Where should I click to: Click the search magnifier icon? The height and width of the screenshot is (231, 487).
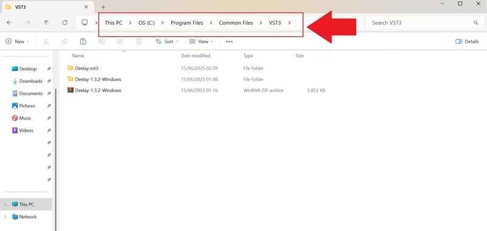click(x=475, y=22)
